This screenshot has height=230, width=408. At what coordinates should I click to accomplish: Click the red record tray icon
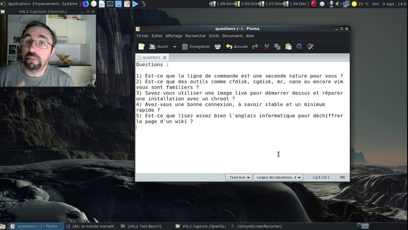click(314, 4)
